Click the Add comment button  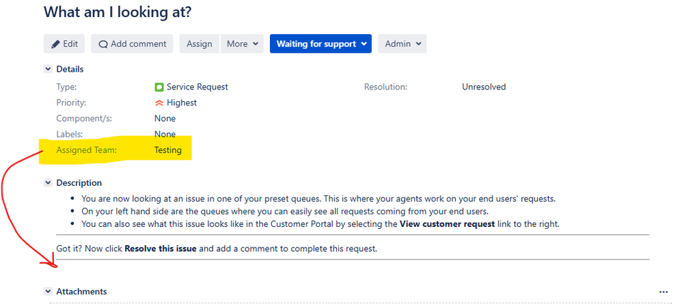[x=132, y=44]
